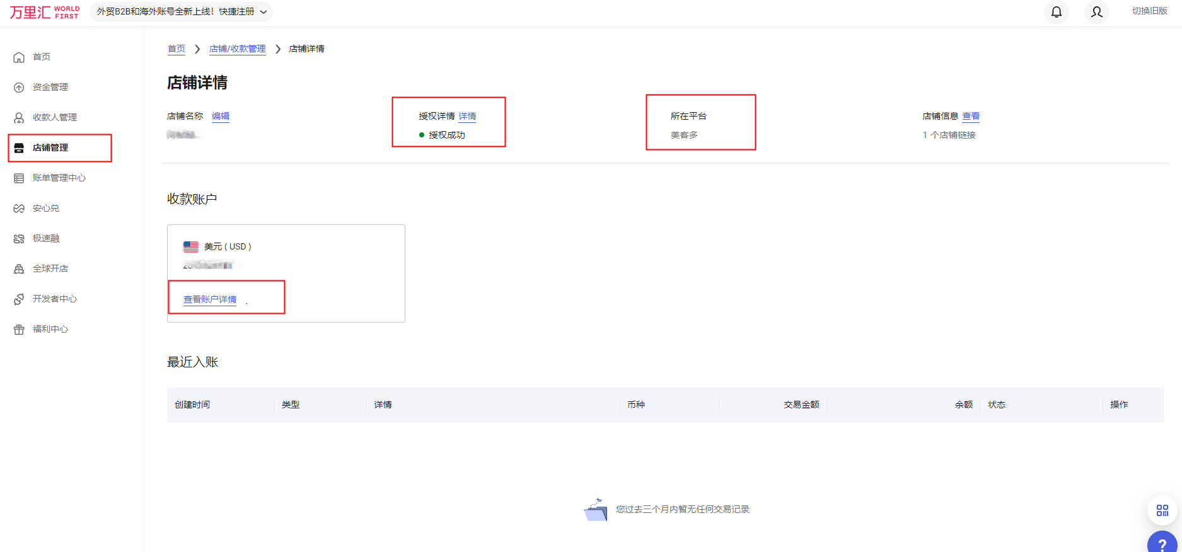
Task: Click the 资金管理 sidebar icon
Action: pos(19,88)
